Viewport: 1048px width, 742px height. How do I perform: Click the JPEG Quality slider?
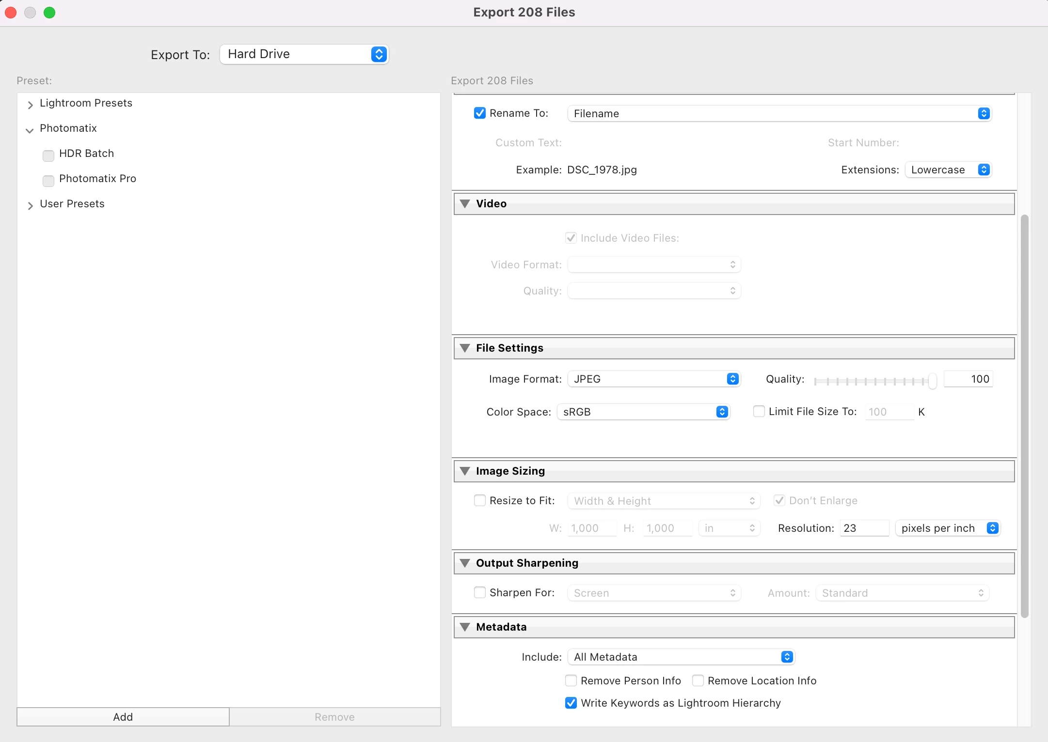pyautogui.click(x=873, y=382)
